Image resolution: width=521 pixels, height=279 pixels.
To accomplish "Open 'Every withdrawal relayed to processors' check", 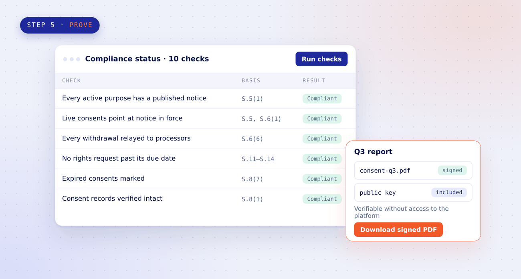I will (x=126, y=138).
